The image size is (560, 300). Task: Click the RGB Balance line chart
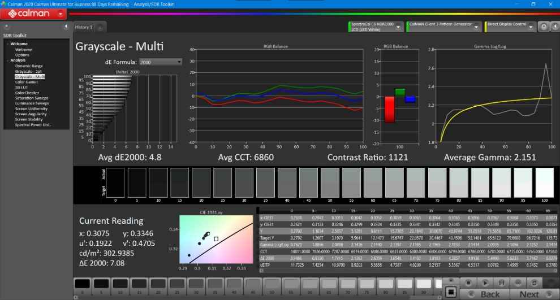click(279, 95)
